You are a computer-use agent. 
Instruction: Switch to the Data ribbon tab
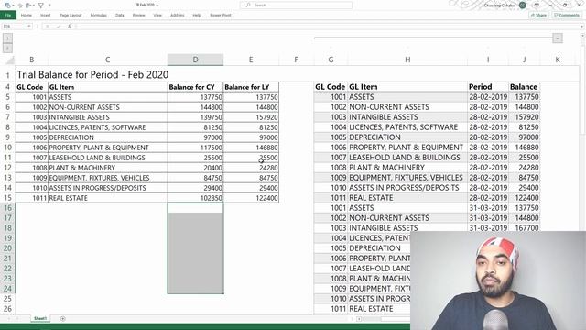120,15
